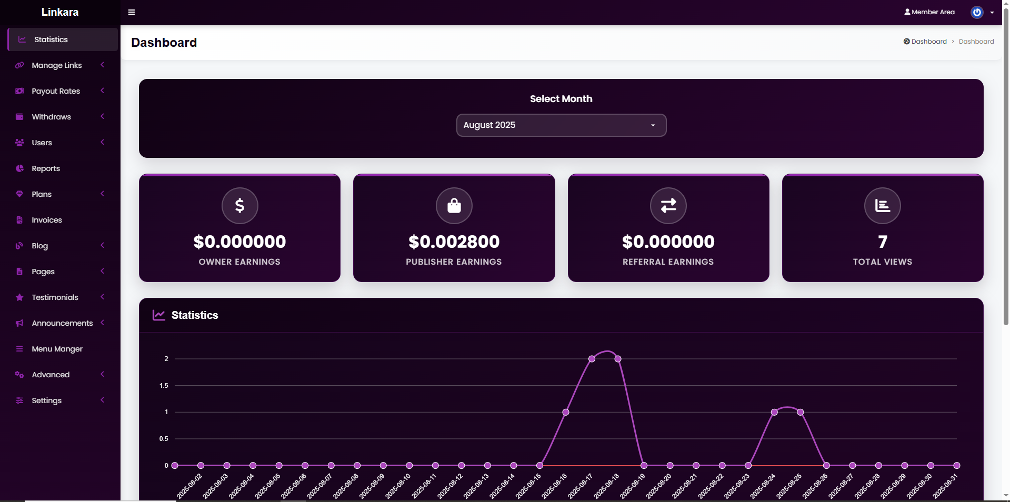
Task: Select Statistics in the sidebar menu
Action: coord(63,39)
